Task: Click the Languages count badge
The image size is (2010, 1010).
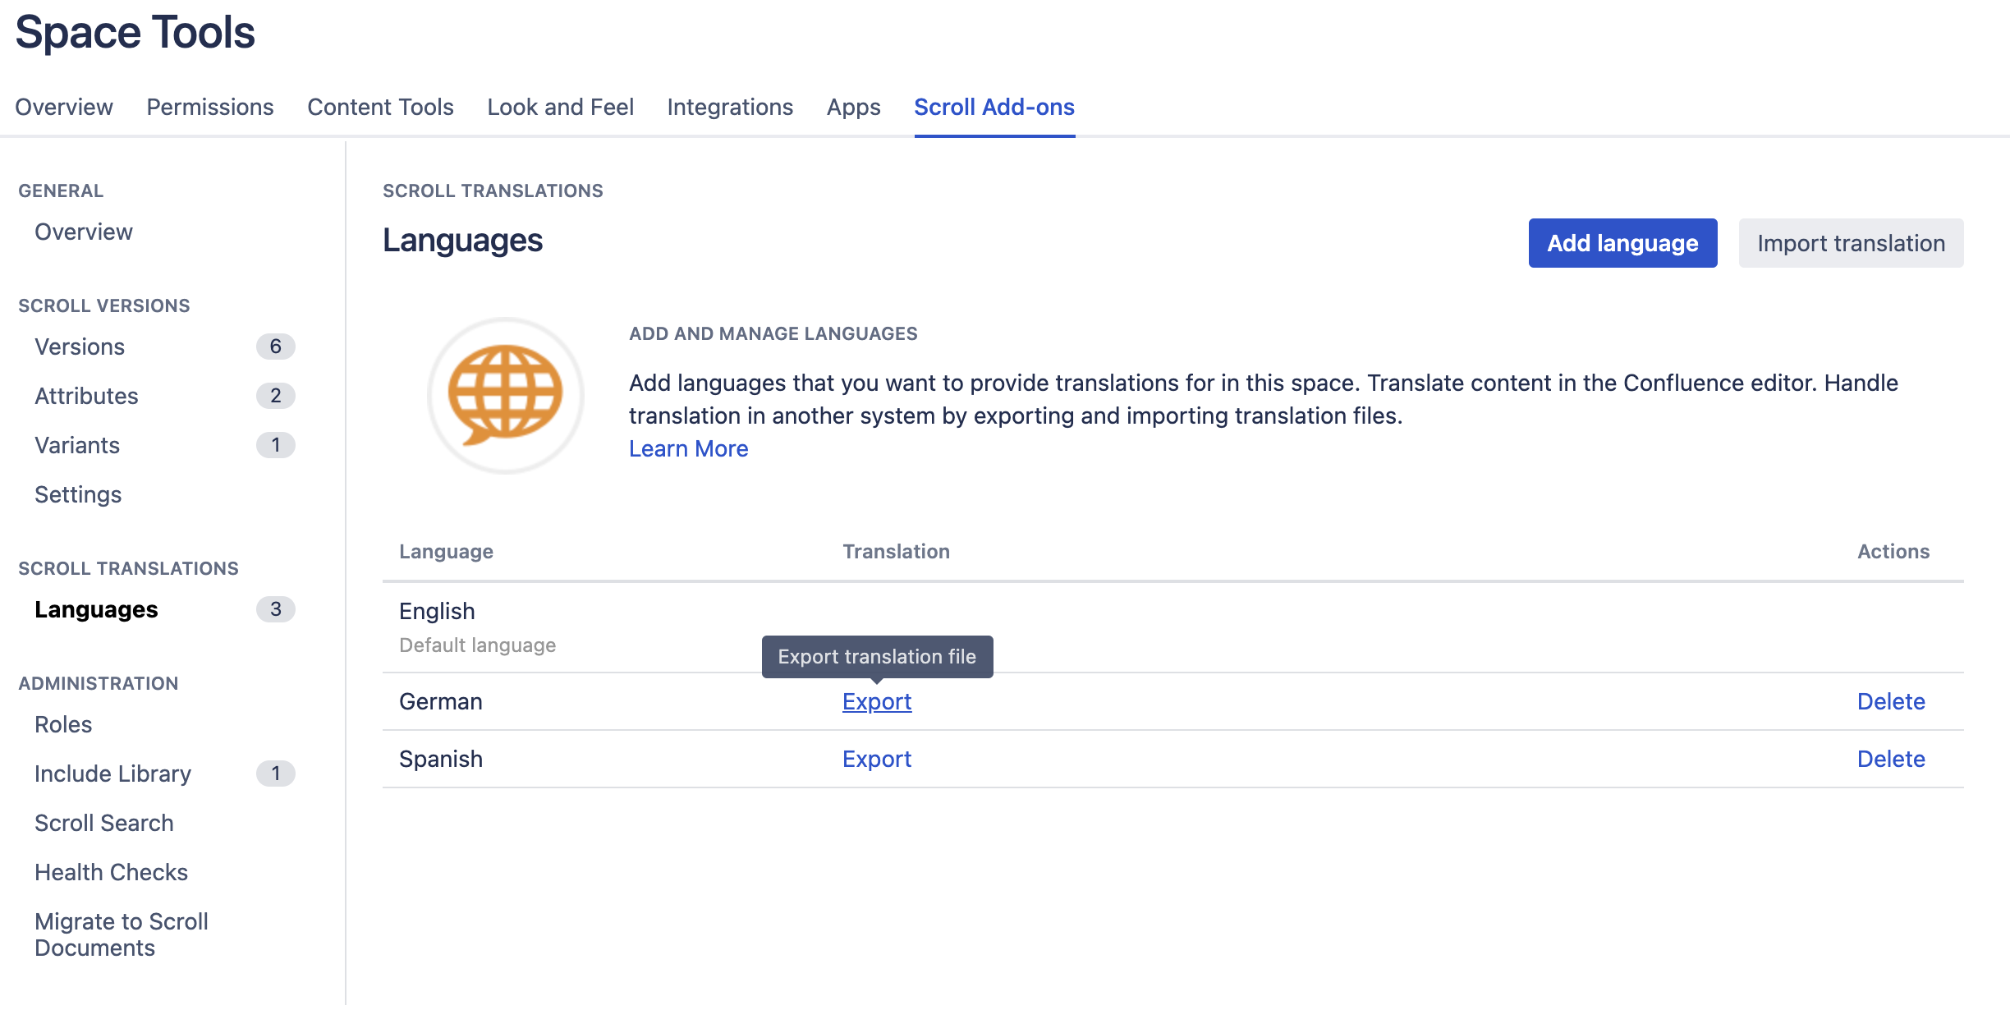Action: pyautogui.click(x=275, y=609)
